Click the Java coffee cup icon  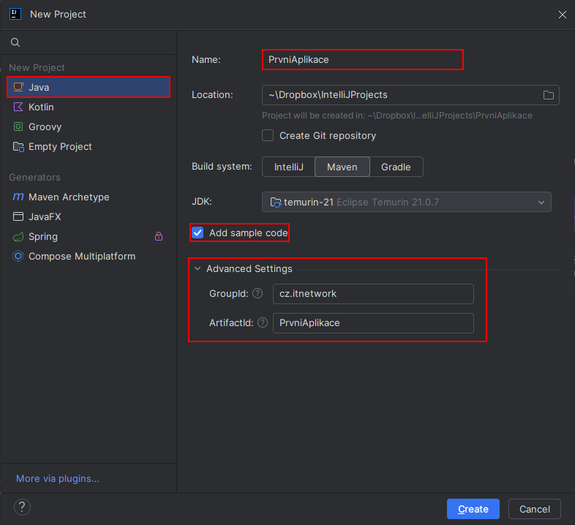pos(18,87)
